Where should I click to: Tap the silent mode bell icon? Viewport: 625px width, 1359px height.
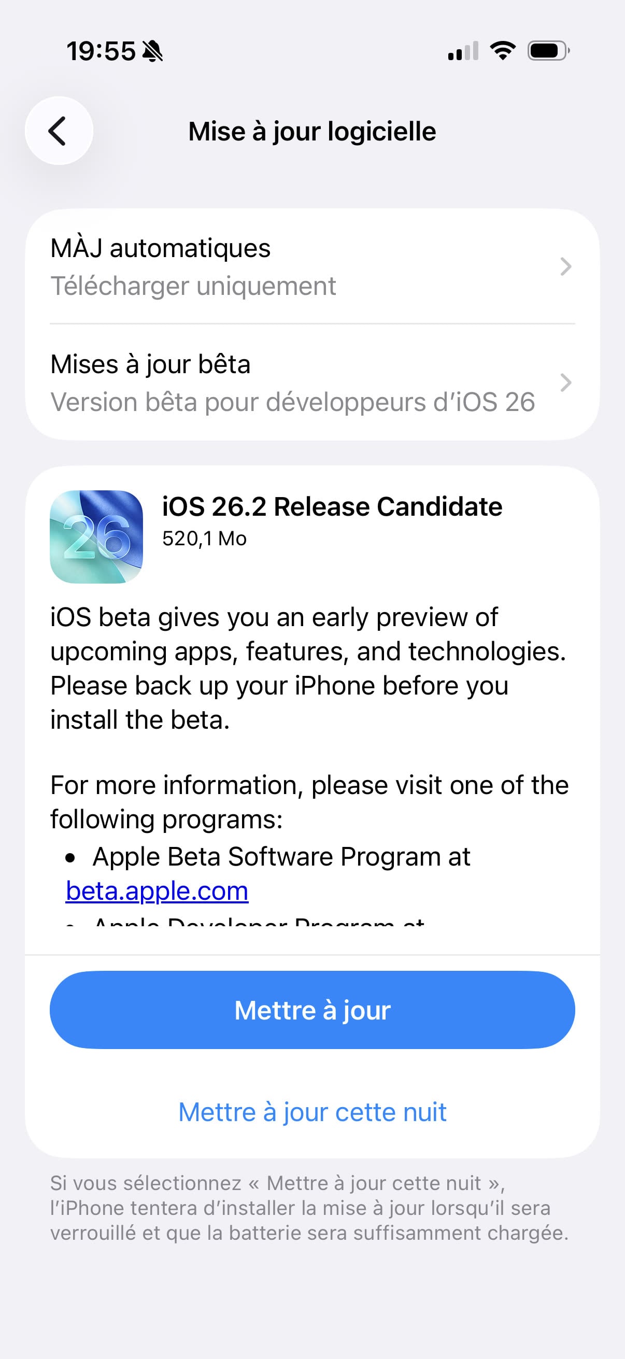153,52
